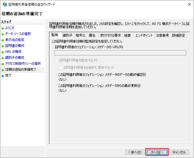194x158 pixels.
Task: Open the データ ソースの選択 step link
Action: tap(18, 34)
